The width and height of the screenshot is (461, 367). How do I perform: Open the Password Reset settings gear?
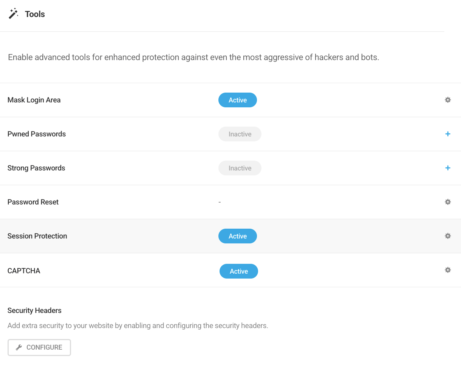click(448, 202)
